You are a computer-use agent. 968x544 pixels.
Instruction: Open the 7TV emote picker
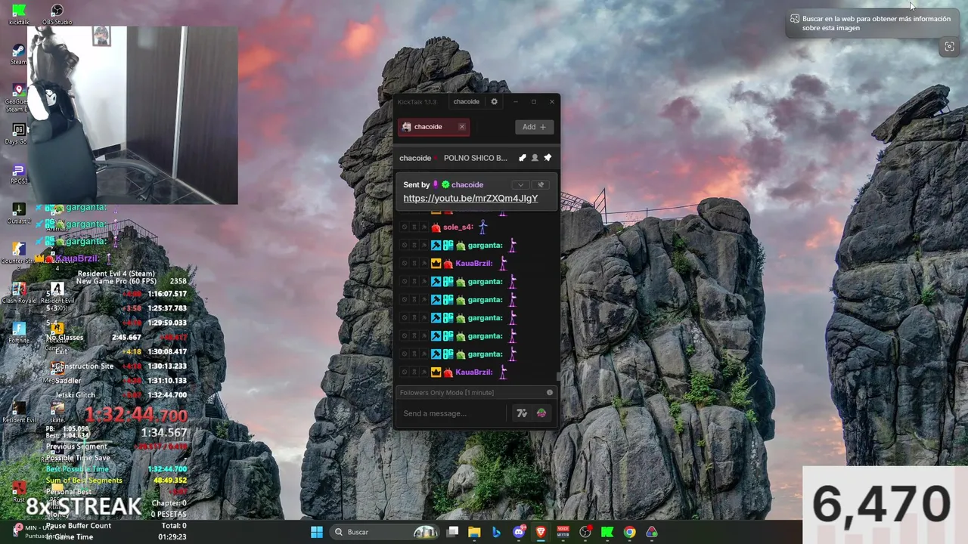click(522, 413)
